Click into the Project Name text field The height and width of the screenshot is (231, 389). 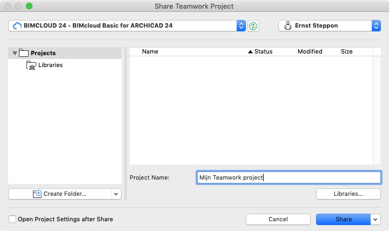point(289,177)
